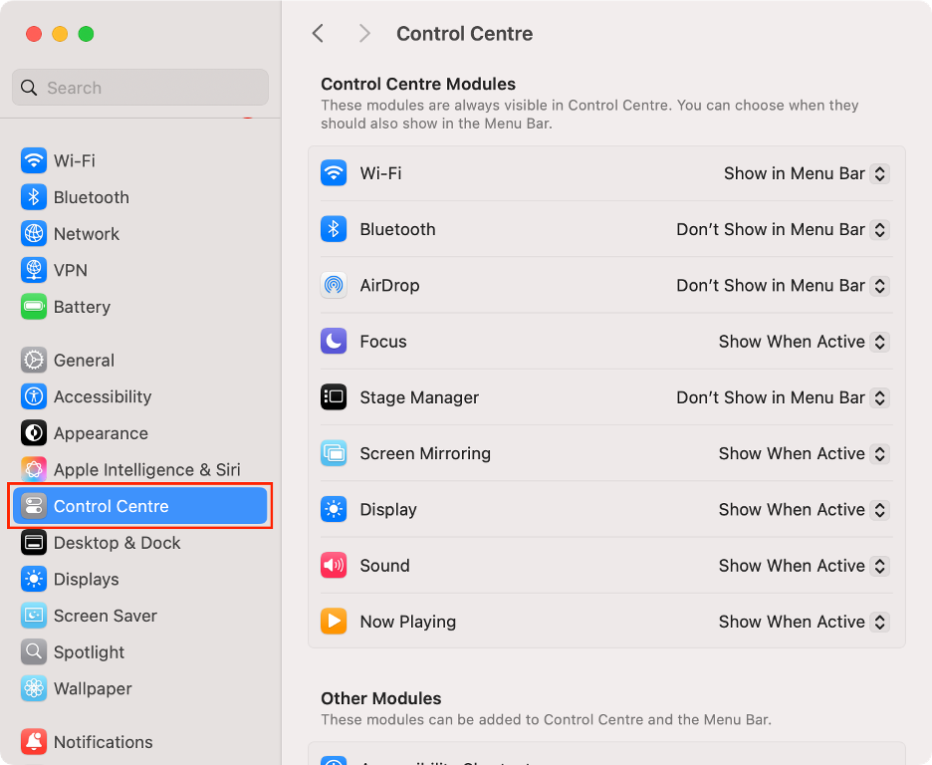The image size is (932, 765).
Task: Open the Display visibility dropdown
Action: (879, 509)
